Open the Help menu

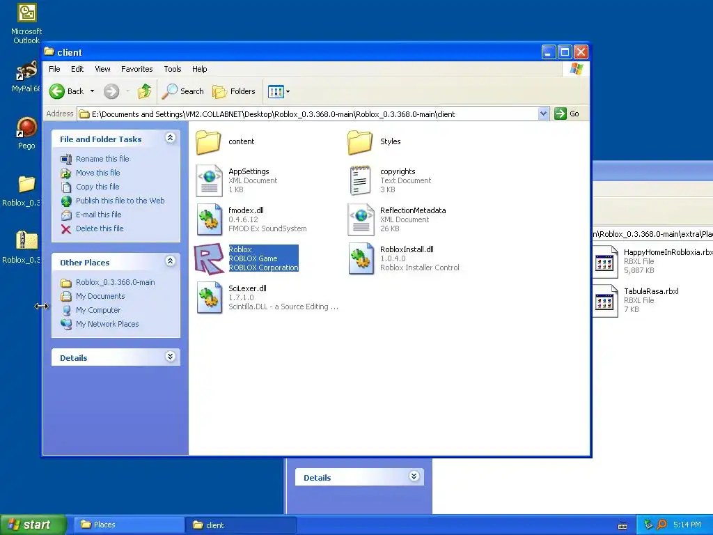coord(200,69)
